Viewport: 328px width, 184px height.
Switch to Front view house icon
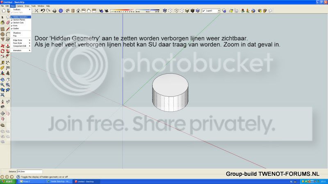coord(78,11)
